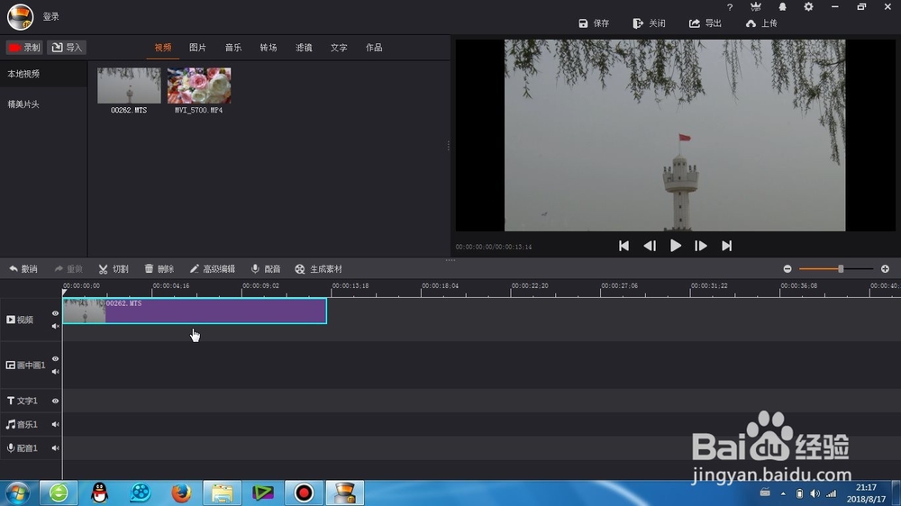The width and height of the screenshot is (901, 506).
Task: Jump to the end of preview
Action: click(726, 246)
